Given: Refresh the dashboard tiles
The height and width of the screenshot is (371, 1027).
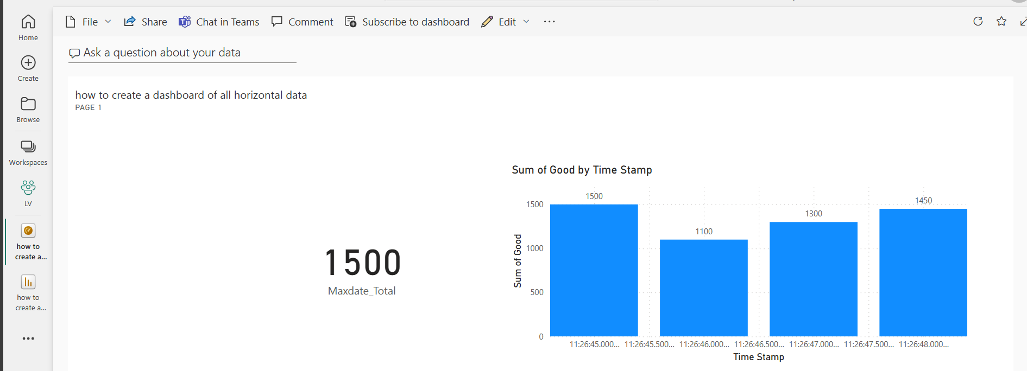Looking at the screenshot, I should pyautogui.click(x=978, y=21).
